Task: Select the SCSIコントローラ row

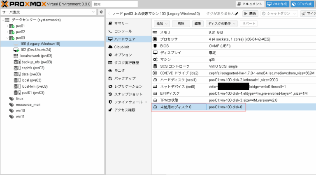Action: [x=234, y=66]
